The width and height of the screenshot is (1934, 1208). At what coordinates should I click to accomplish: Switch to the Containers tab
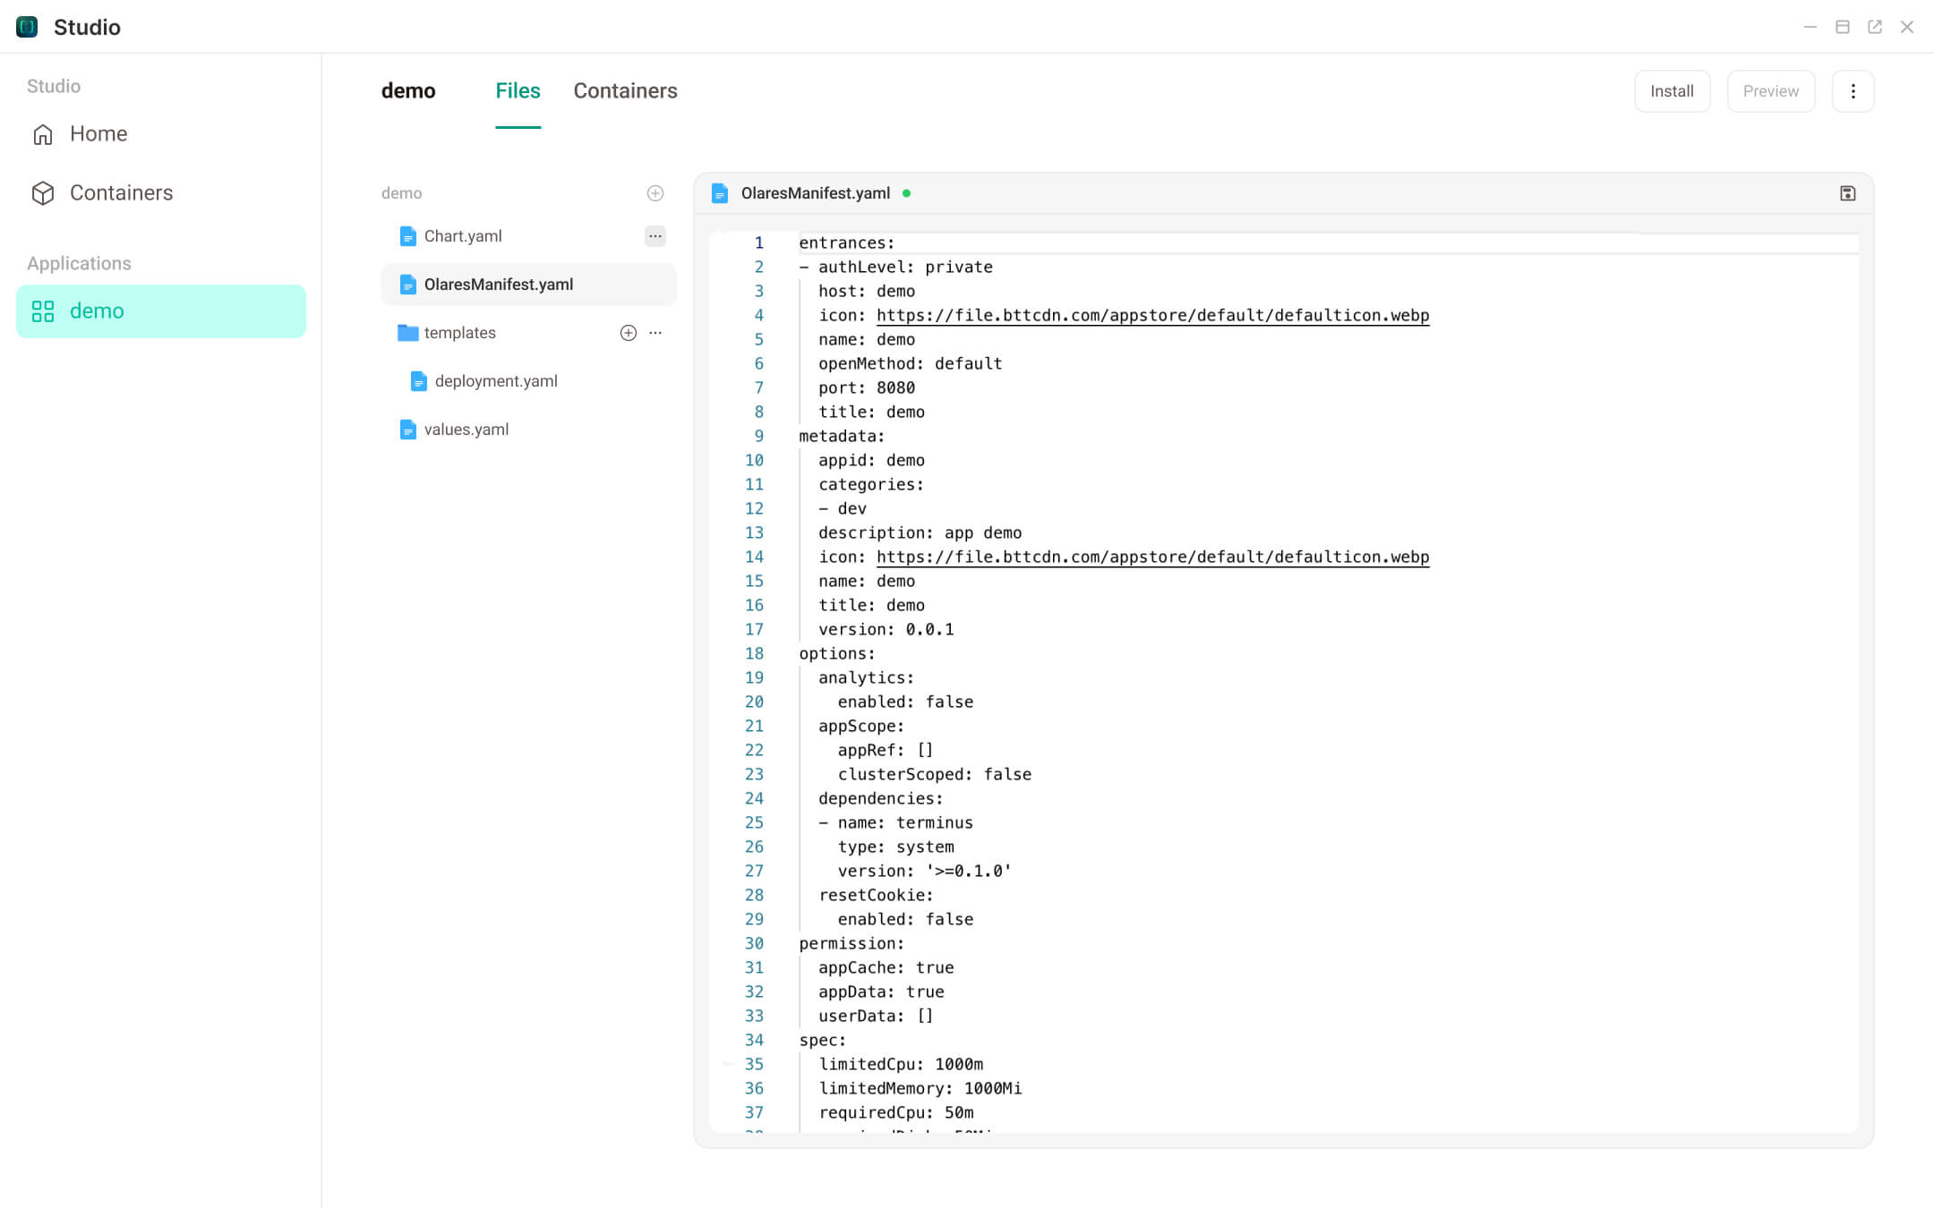pos(625,90)
